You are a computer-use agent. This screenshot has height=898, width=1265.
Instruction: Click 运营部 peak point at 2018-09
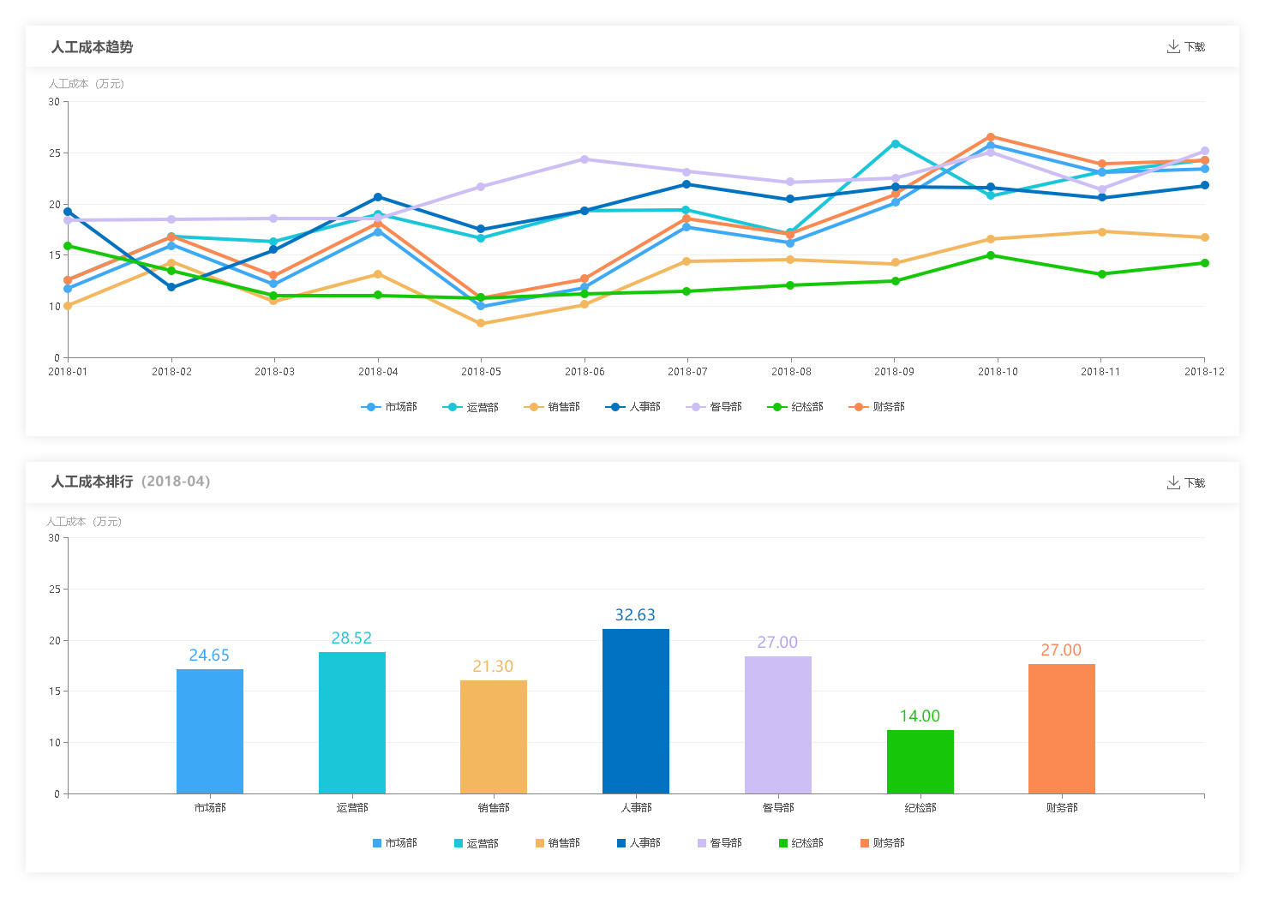(x=896, y=144)
